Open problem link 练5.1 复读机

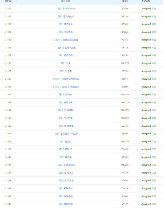pos(66,141)
